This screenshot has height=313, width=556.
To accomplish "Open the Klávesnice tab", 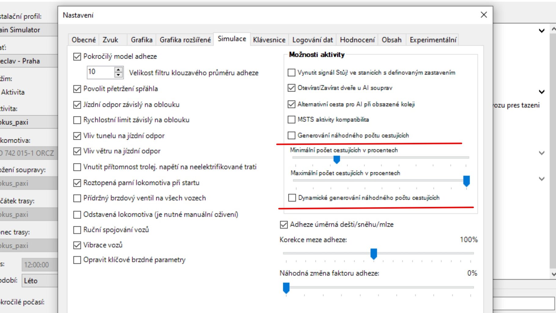I will pos(269,40).
